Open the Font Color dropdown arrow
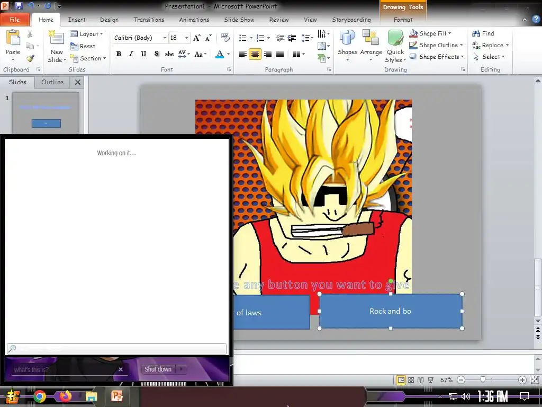 pos(228,54)
